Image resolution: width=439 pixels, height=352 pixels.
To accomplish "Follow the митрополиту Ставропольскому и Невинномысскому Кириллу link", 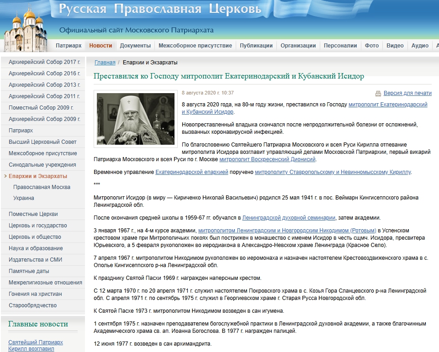I will [333, 172].
